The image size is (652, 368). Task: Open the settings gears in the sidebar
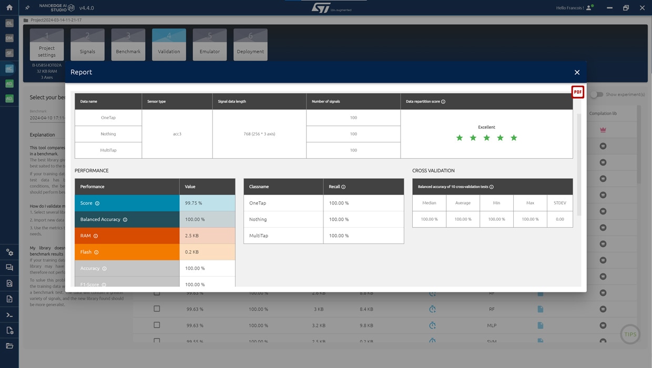coord(9,252)
